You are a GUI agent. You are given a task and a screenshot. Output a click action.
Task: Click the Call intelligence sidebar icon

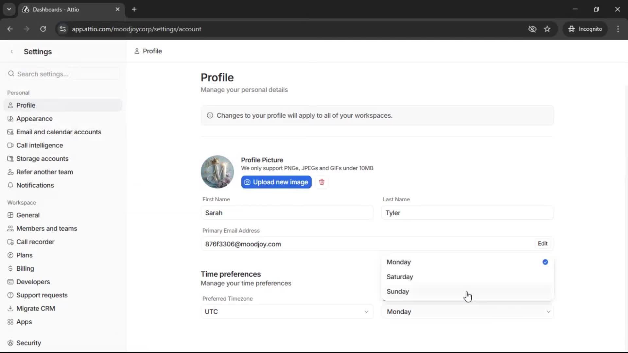11,145
